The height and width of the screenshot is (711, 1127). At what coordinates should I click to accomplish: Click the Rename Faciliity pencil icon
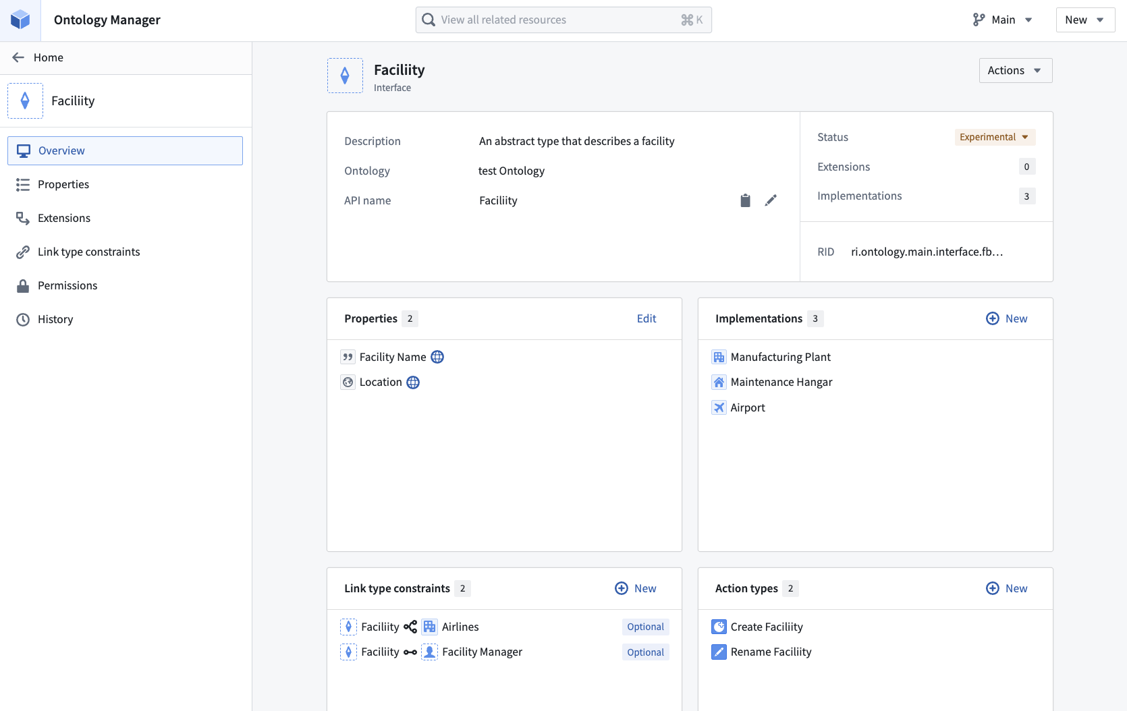coord(719,652)
